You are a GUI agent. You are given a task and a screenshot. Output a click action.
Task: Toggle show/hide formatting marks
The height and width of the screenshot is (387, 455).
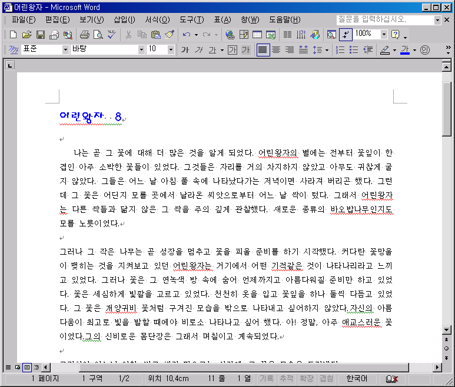coord(346,35)
